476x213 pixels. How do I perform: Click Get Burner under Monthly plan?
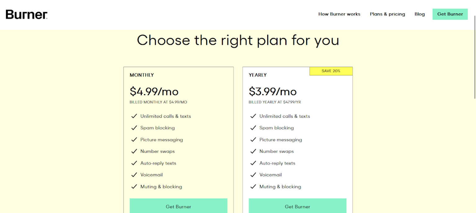[178, 206]
